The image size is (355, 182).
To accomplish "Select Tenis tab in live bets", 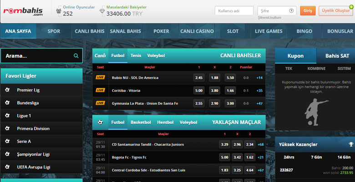I will tap(136, 56).
